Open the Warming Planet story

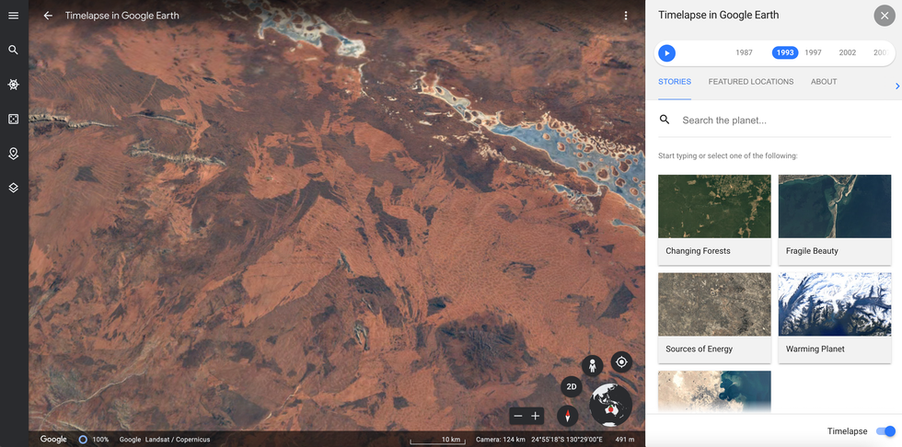pyautogui.click(x=835, y=317)
